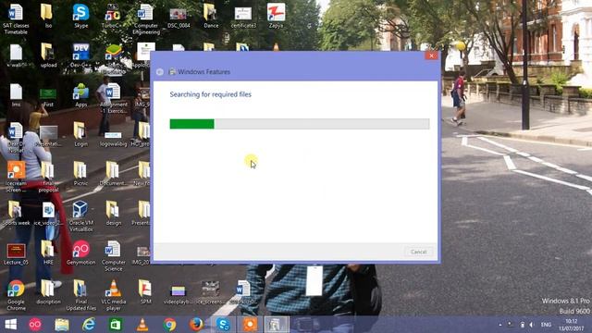Image resolution: width=592 pixels, height=333 pixels.
Task: Open Firefox from the taskbar
Action: pyautogui.click(x=196, y=325)
